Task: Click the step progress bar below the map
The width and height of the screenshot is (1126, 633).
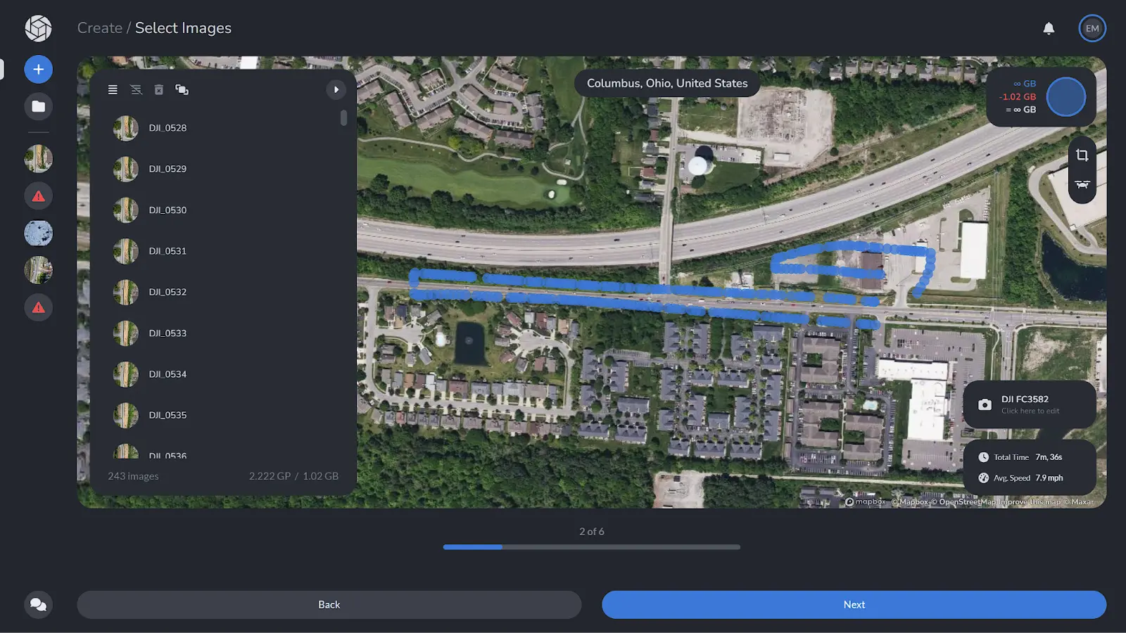Action: pyautogui.click(x=591, y=546)
